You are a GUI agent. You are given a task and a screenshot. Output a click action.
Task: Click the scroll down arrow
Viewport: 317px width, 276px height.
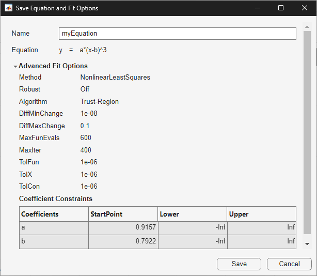click(x=307, y=243)
